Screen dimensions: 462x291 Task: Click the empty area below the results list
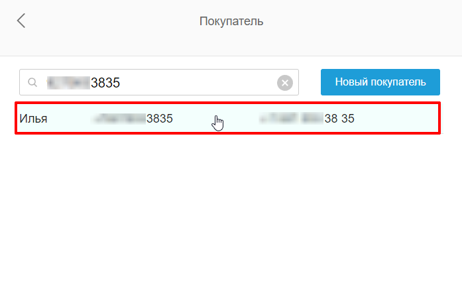click(x=231, y=212)
